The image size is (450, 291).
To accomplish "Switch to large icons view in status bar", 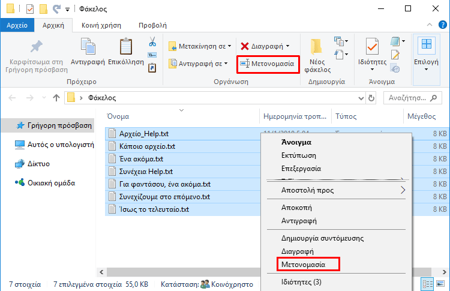I will coord(440,284).
